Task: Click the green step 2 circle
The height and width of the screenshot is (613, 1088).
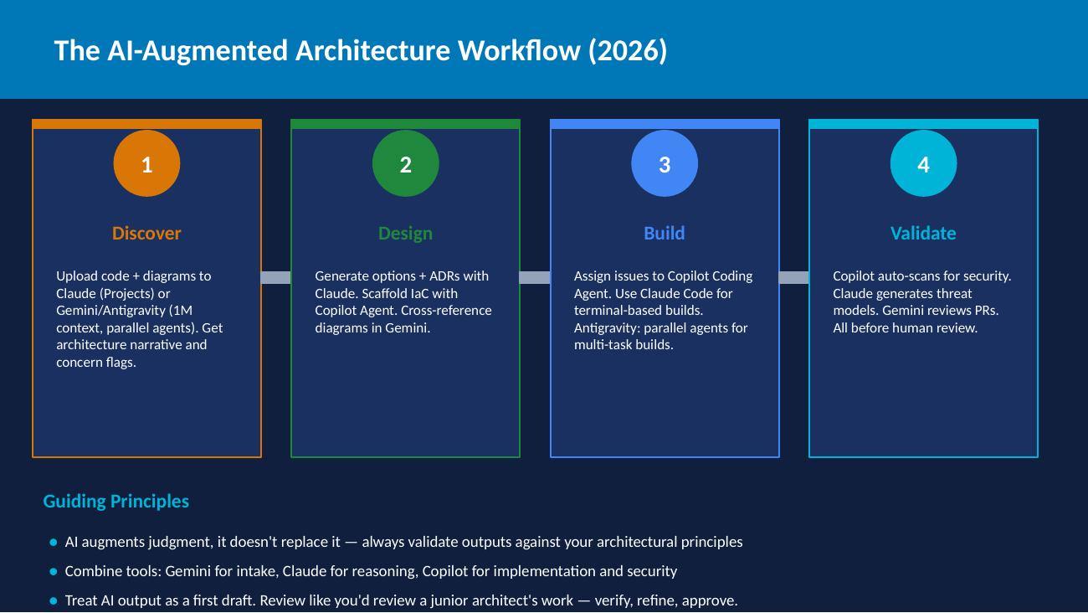Action: tap(405, 164)
